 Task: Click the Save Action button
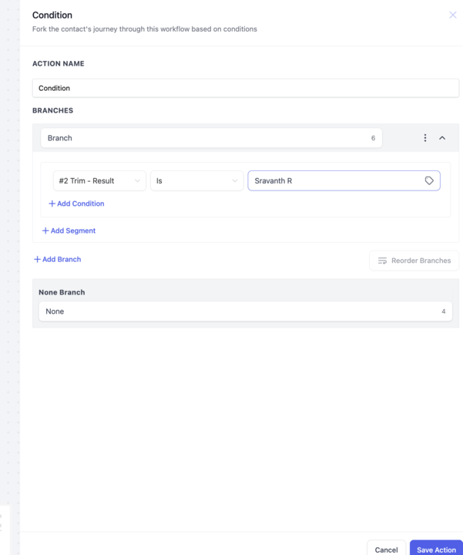[437, 550]
